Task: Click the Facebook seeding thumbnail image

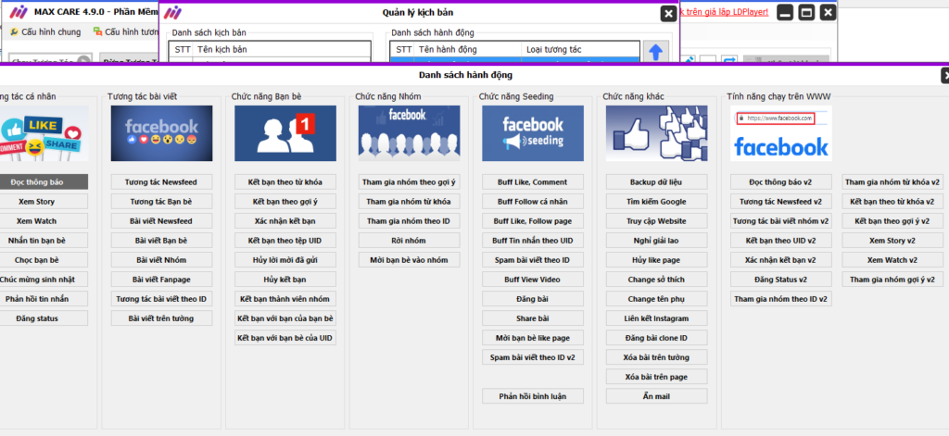Action: (x=533, y=133)
